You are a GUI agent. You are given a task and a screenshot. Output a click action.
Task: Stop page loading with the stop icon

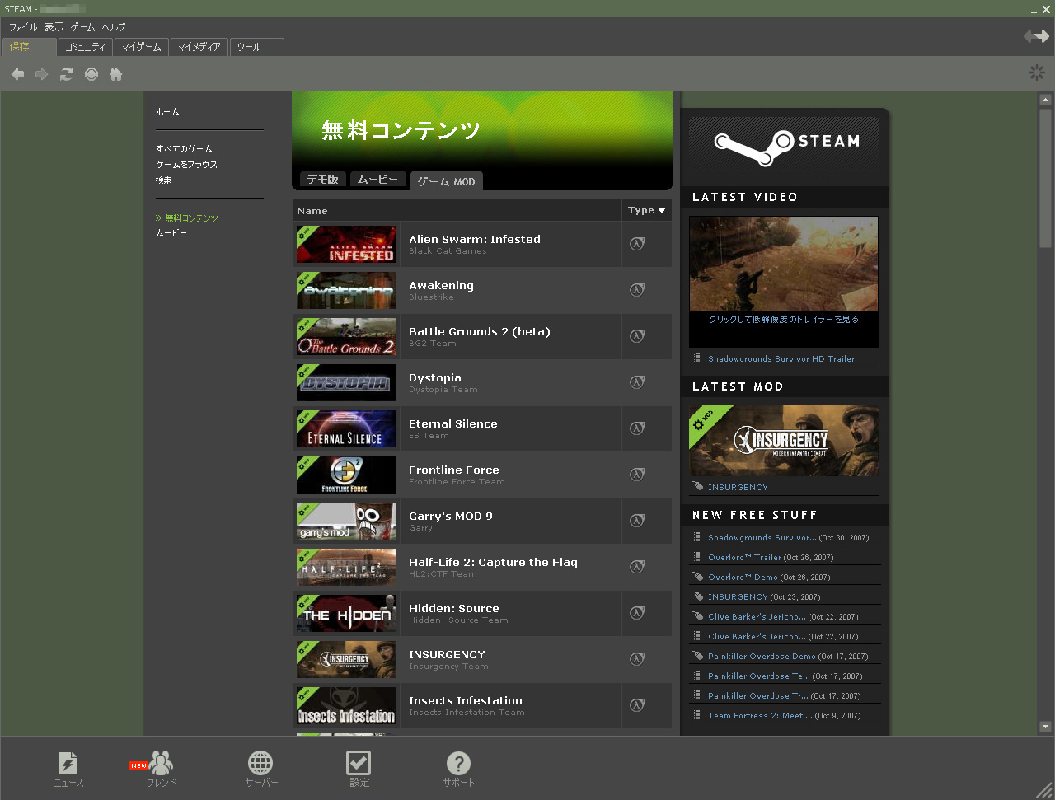[x=91, y=74]
